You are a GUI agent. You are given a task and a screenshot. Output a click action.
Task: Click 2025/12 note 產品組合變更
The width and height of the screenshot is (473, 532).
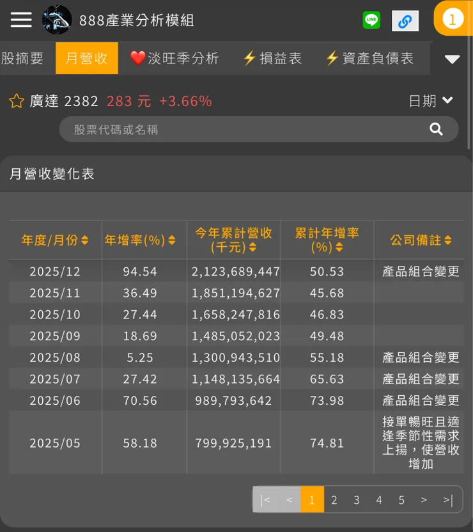[421, 271]
